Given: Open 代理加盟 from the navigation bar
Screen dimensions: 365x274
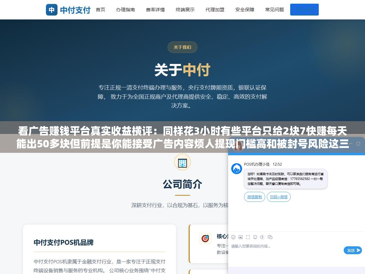Looking at the screenshot, I should pos(215,10).
